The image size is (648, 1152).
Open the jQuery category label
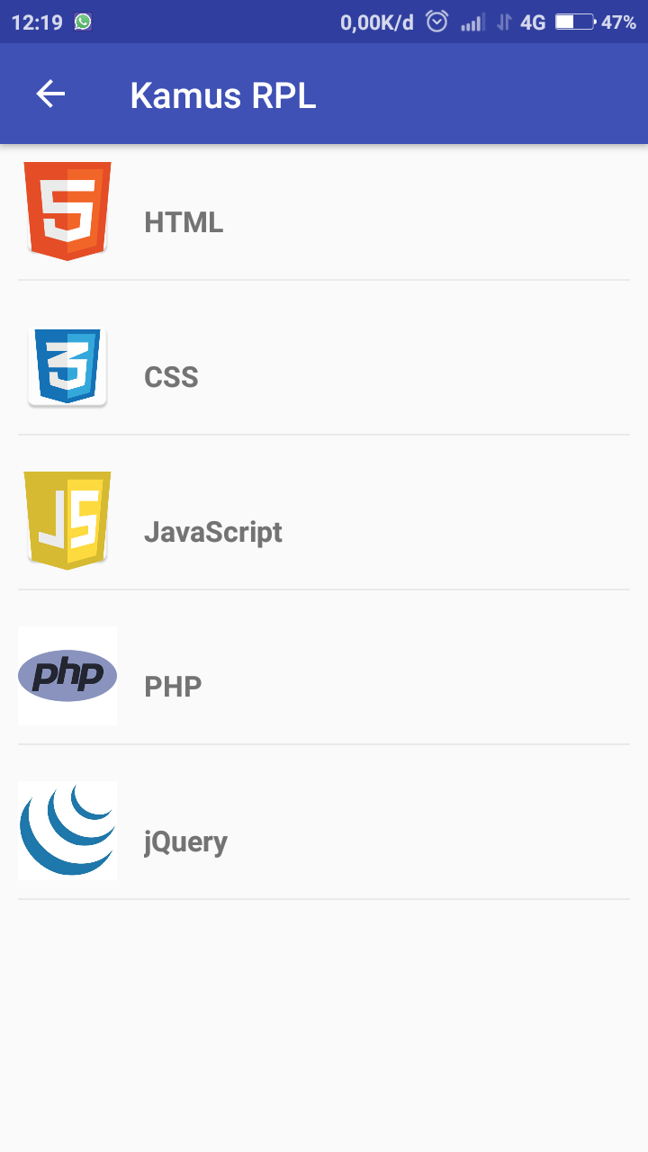[185, 841]
